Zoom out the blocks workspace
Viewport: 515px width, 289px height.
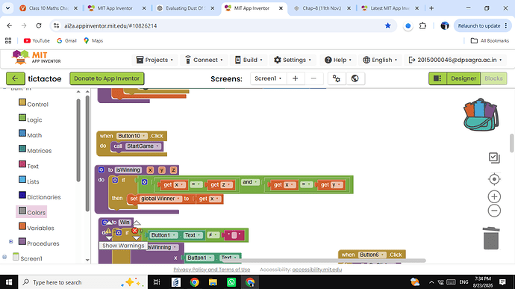(x=494, y=211)
